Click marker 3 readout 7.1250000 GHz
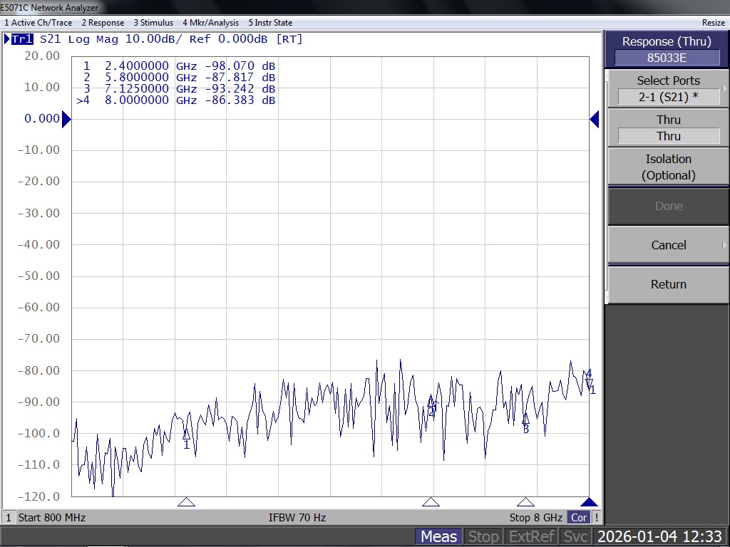Image resolution: width=730 pixels, height=547 pixels. 179,88
